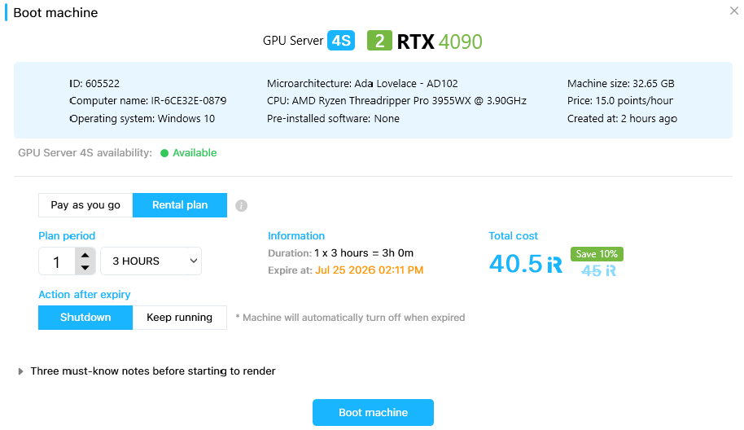This screenshot has width=744, height=430.
Task: Click the Save 10% badge
Action: [x=597, y=254]
